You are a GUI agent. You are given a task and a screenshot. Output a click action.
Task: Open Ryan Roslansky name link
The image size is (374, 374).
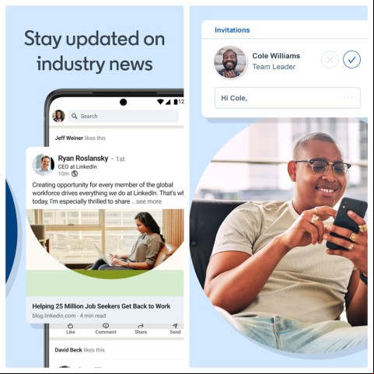click(x=83, y=159)
